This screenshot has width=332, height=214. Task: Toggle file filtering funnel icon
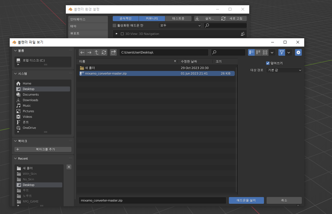click(282, 52)
